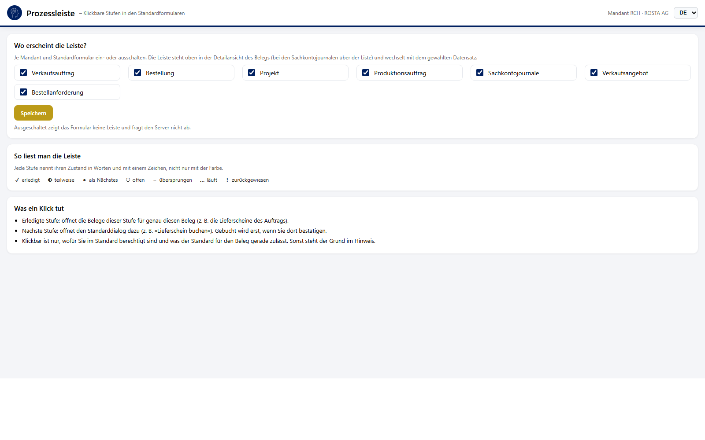
Task: Click the 'Klickbar ist nur' bullet line
Action: point(199,241)
